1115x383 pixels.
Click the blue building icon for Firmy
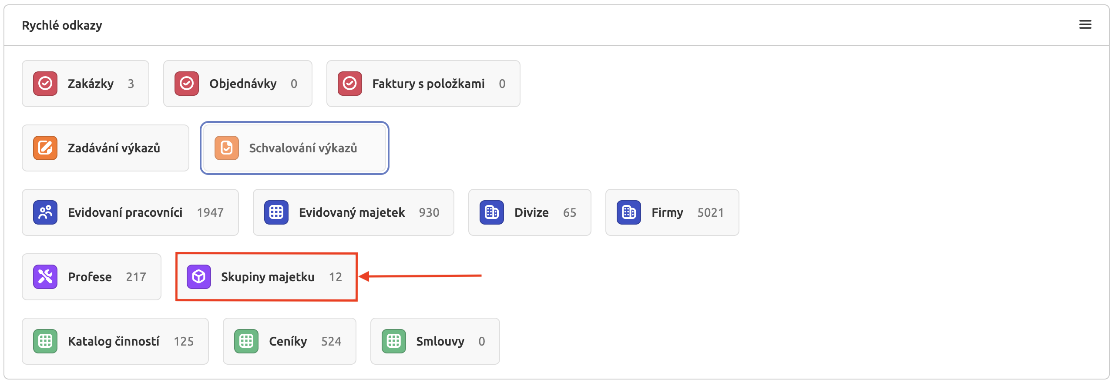[x=629, y=212]
